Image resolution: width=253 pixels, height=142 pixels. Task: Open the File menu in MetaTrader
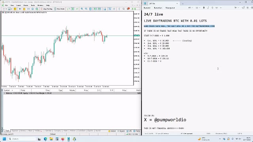[6, 5]
